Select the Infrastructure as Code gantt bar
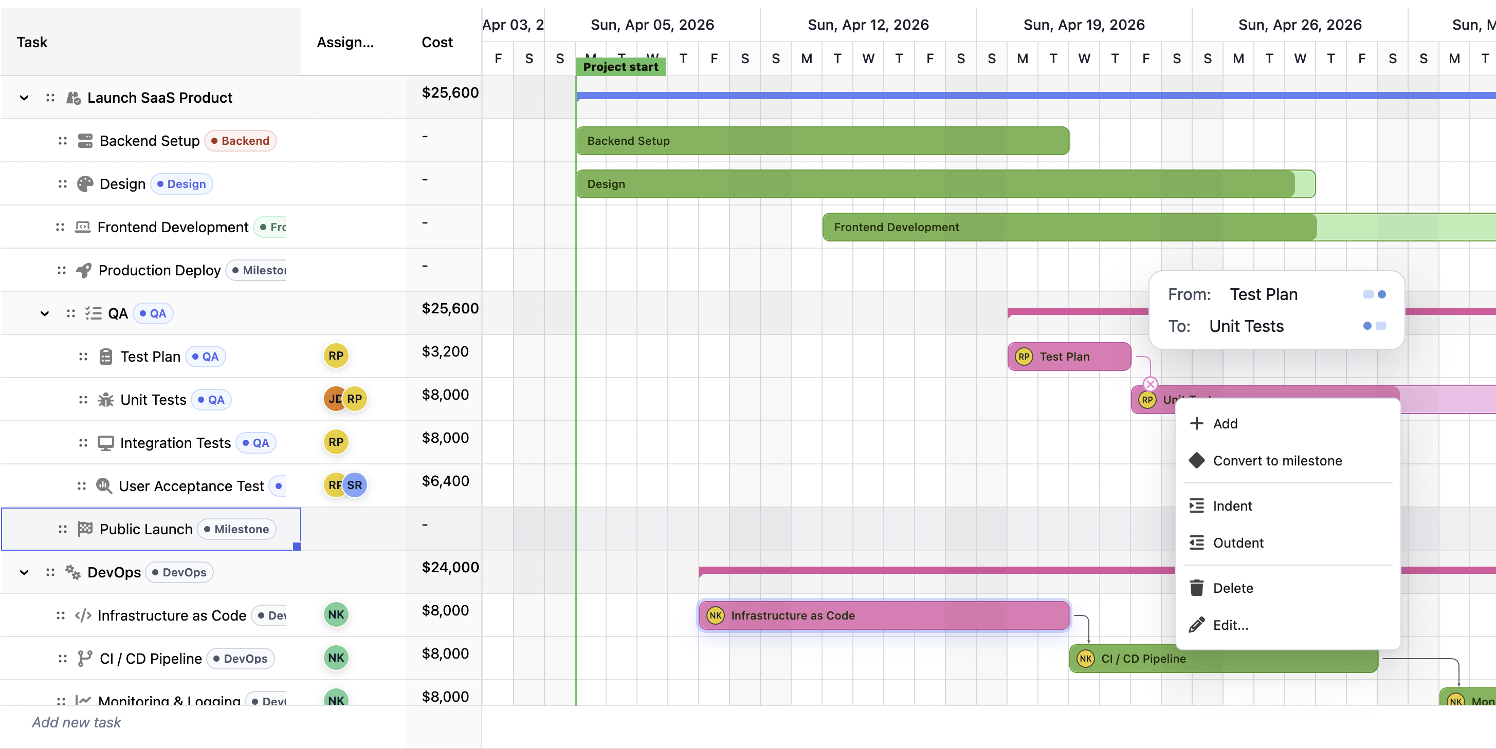The width and height of the screenshot is (1496, 749). pyautogui.click(x=884, y=615)
